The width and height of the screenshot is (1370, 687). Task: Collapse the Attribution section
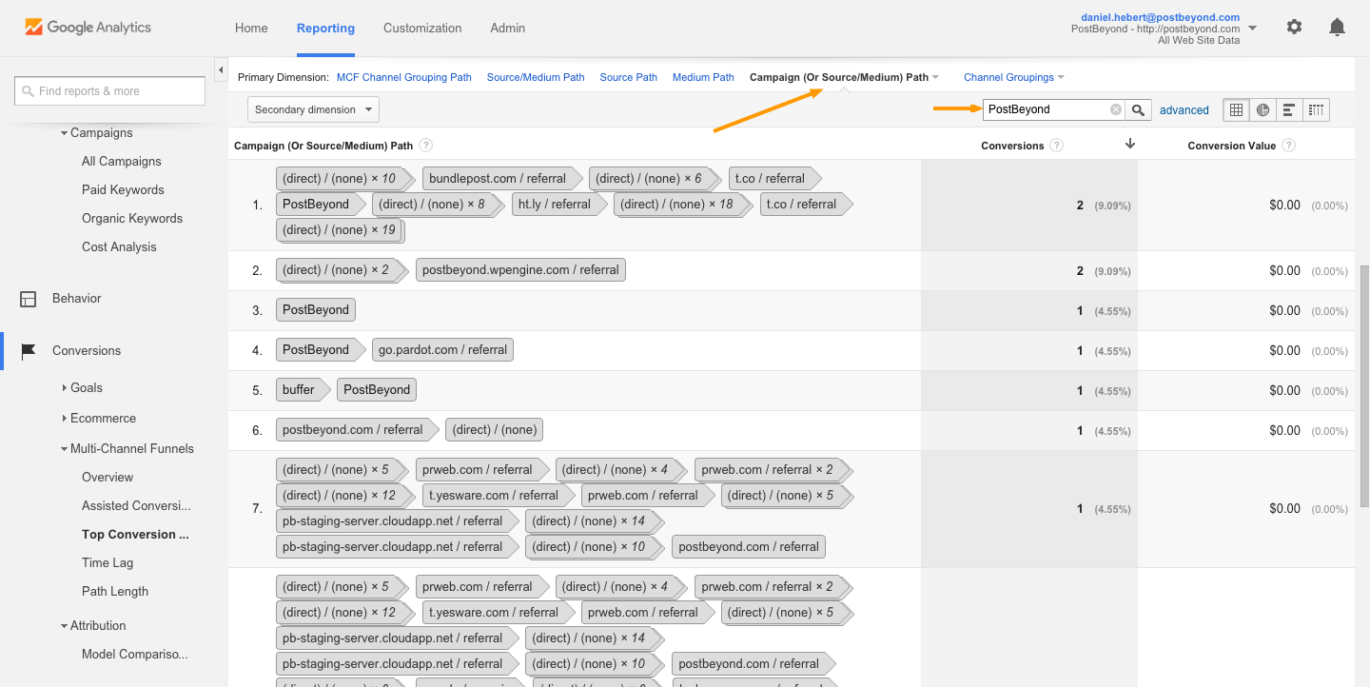click(x=64, y=626)
